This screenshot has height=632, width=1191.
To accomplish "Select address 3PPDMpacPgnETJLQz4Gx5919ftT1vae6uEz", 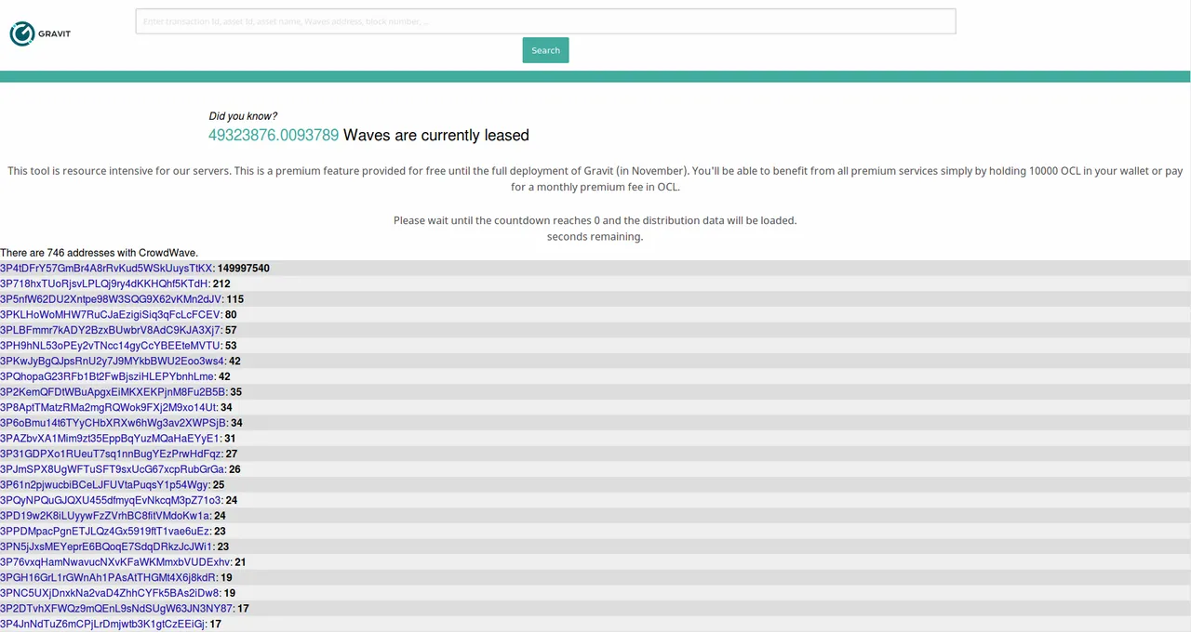I will pyautogui.click(x=105, y=531).
